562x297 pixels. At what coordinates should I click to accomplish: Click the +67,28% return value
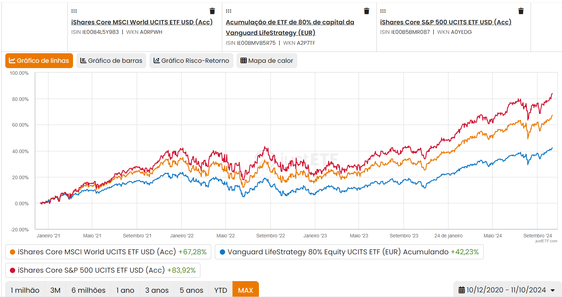pyautogui.click(x=192, y=252)
